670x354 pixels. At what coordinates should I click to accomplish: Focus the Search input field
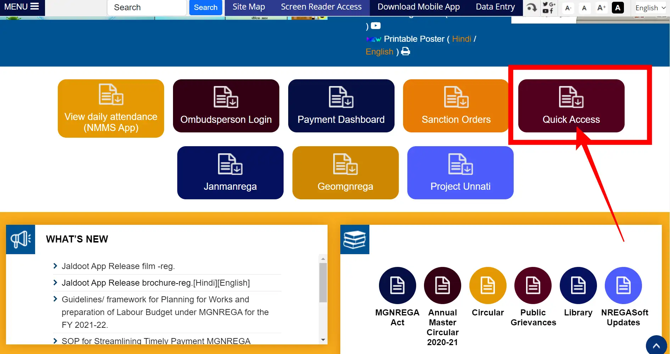[147, 7]
